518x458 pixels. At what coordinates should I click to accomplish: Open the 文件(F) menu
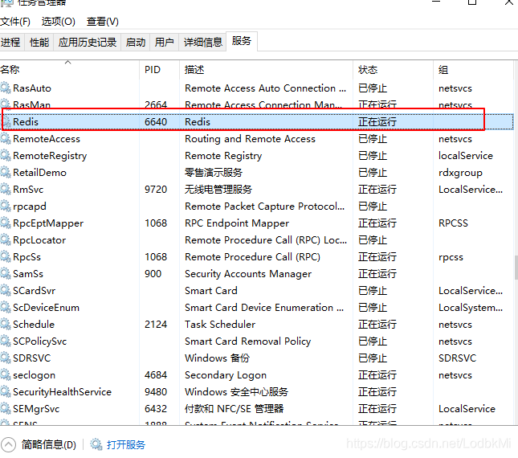click(x=15, y=22)
